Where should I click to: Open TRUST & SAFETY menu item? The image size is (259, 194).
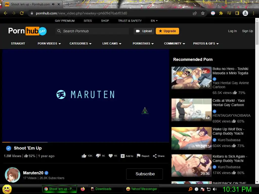click(x=130, y=21)
